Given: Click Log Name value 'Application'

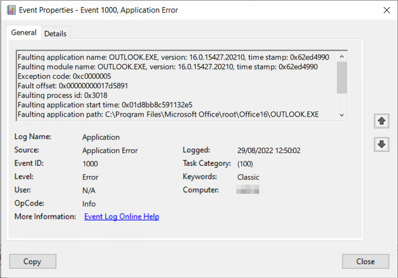Looking at the screenshot, I should 101,137.
